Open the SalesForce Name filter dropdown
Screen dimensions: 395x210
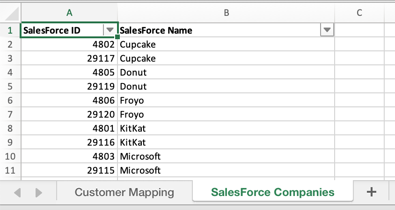(327, 30)
